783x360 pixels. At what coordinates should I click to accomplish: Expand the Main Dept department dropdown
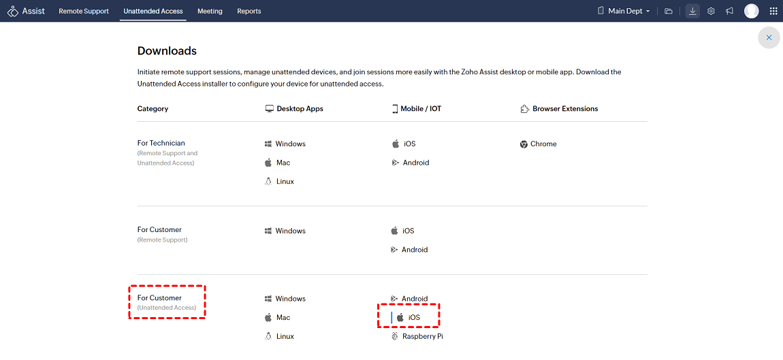[x=624, y=11]
